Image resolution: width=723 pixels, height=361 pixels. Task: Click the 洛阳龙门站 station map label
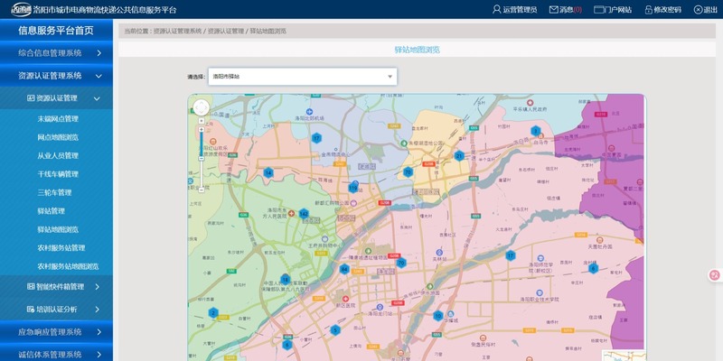pos(380,313)
